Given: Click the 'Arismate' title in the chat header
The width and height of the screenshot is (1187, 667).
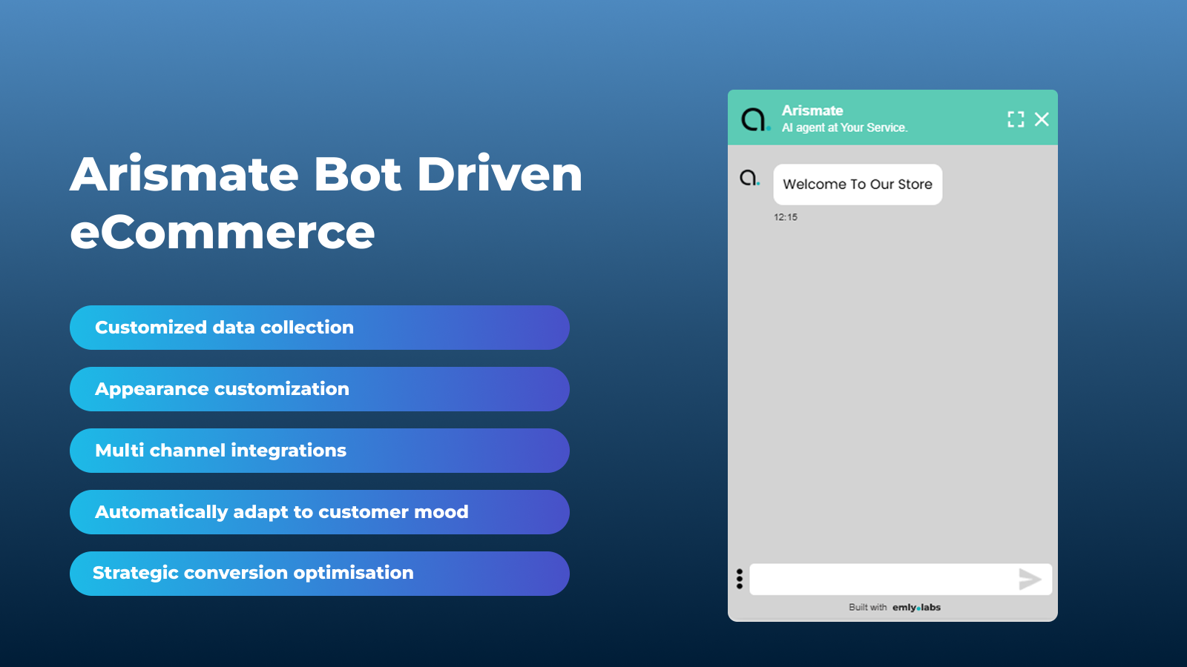Looking at the screenshot, I should pos(812,110).
